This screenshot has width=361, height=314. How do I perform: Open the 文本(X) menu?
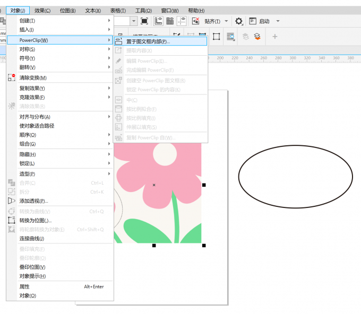click(x=93, y=11)
